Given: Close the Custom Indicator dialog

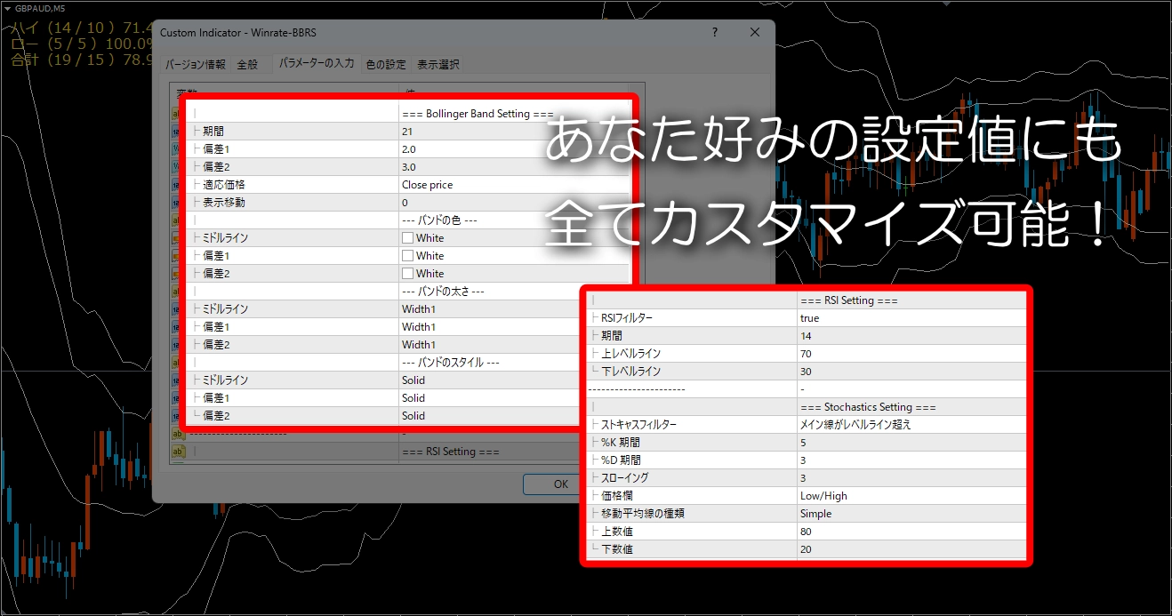Looking at the screenshot, I should point(755,33).
